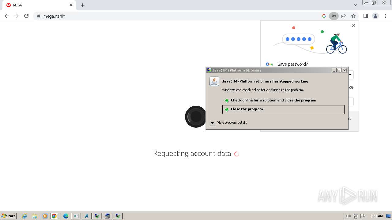Minimize the Chrome window
Image resolution: width=392 pixels, height=220 pixels.
(x=366, y=2)
